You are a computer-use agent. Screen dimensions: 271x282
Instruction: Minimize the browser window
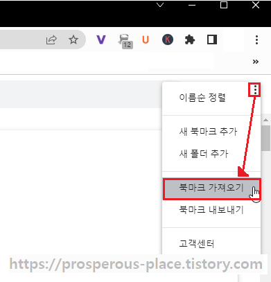pyautogui.click(x=192, y=5)
